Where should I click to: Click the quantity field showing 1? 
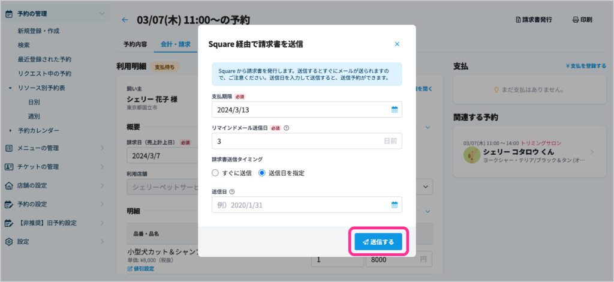click(x=337, y=259)
